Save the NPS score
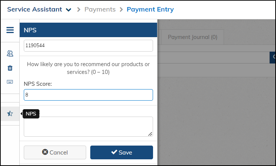This screenshot has width=276, height=166. click(121, 152)
